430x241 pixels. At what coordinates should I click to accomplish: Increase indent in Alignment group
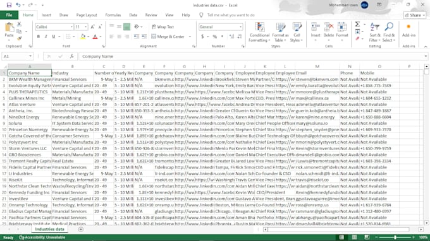click(144, 37)
